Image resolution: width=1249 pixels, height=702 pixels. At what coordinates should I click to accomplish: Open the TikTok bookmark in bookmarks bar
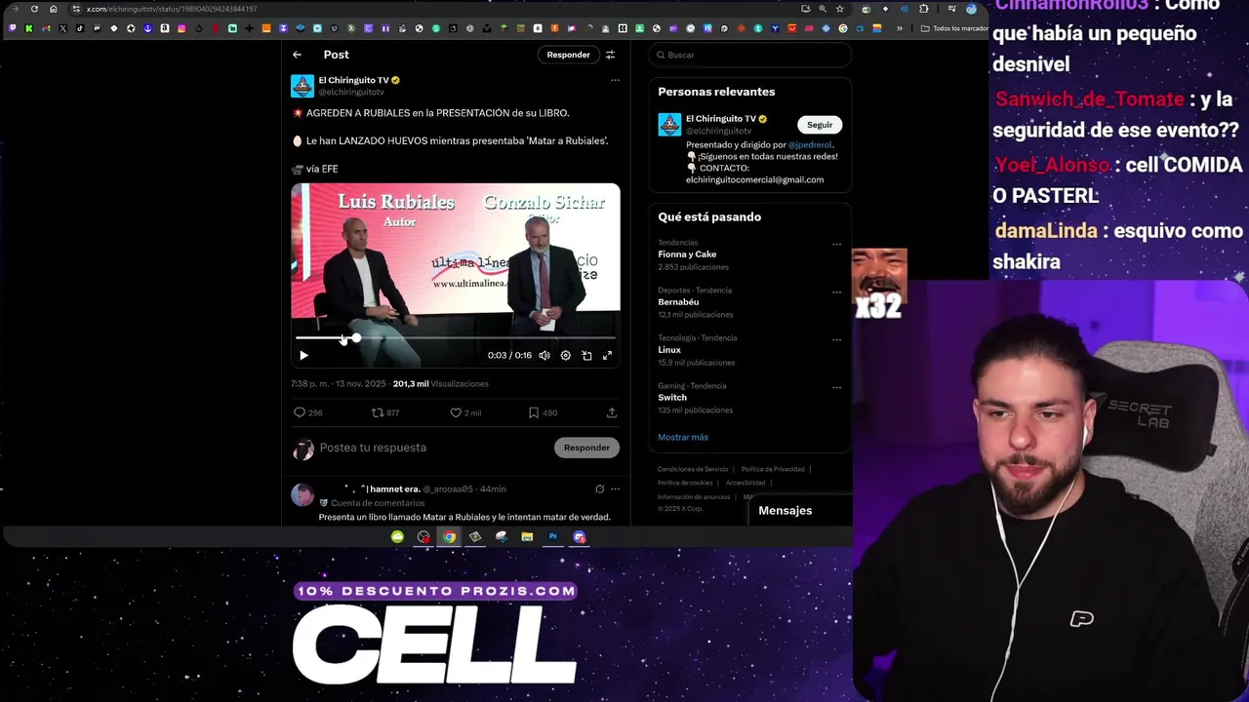(80, 28)
